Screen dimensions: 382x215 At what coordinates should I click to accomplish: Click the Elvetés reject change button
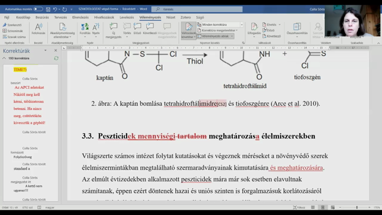pyautogui.click(x=269, y=24)
